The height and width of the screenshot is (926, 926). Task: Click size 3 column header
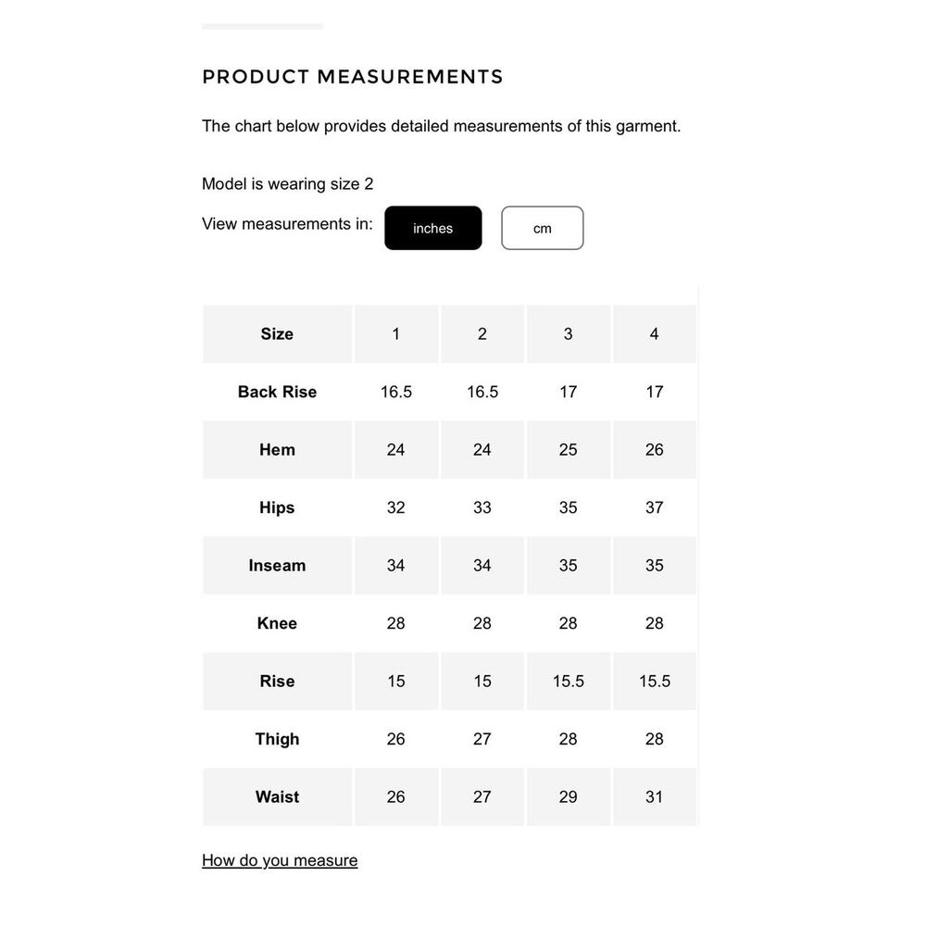click(x=569, y=333)
